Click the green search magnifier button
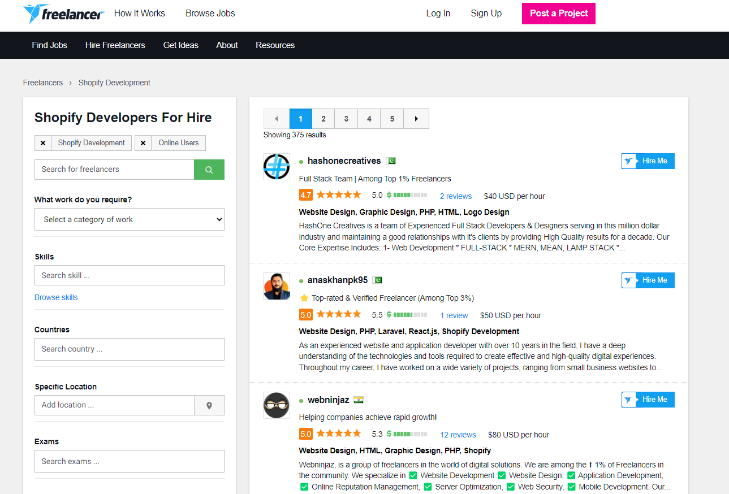 coord(209,170)
